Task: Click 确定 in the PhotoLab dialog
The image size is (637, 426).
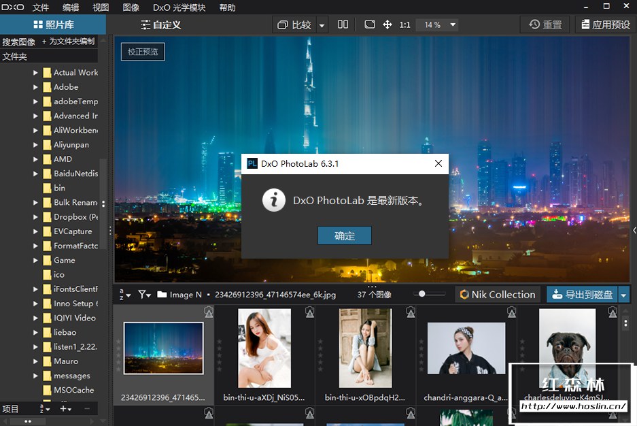Action: (345, 235)
